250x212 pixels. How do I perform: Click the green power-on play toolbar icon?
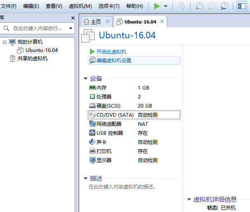[157, 6]
